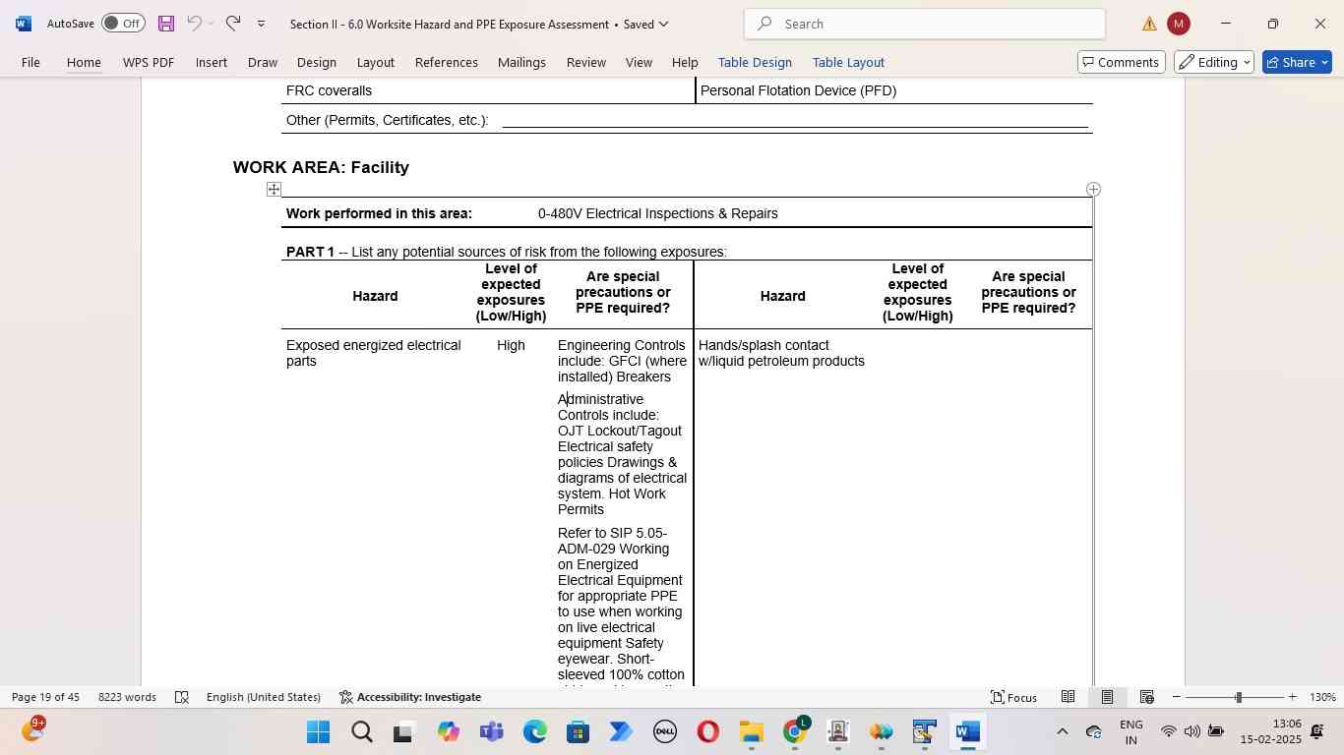Click the spelling proofing icon in status bar
Viewport: 1344px width, 755px height.
tap(182, 697)
